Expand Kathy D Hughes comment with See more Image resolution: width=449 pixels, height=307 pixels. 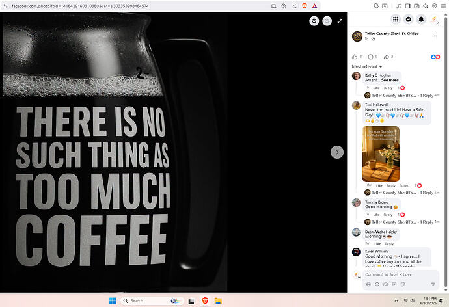point(390,80)
